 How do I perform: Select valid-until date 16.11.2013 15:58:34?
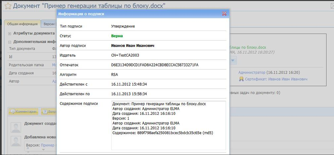(129, 94)
